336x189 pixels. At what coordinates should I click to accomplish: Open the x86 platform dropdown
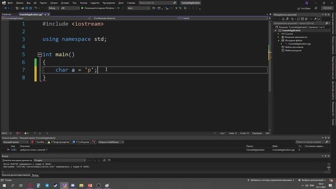coord(70,8)
